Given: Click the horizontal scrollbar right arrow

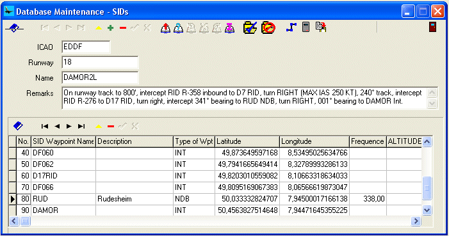Looking at the screenshot, I should pos(416,221).
